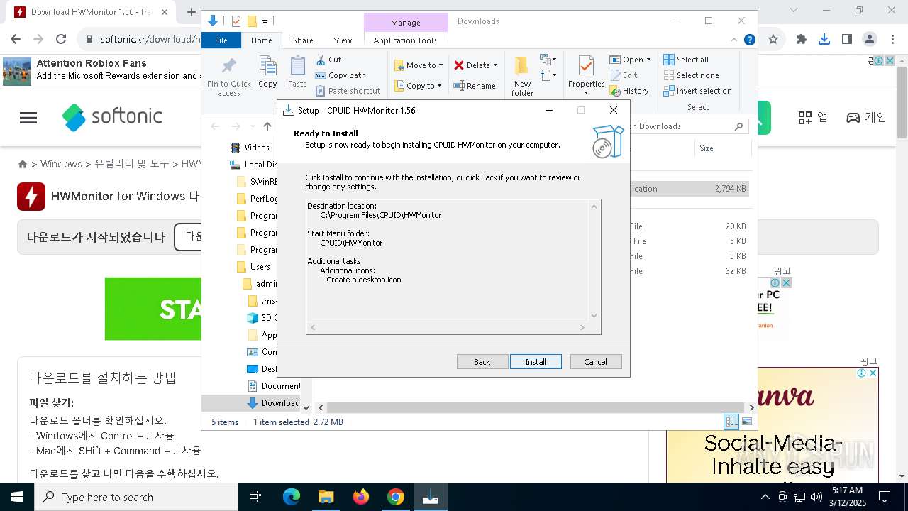Open Chrome extensions puzzle icon
Image resolution: width=908 pixels, height=511 pixels.
(802, 40)
